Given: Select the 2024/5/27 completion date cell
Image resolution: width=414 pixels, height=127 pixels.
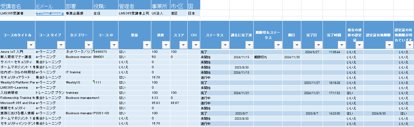Looking at the screenshot, I should (x=312, y=52).
